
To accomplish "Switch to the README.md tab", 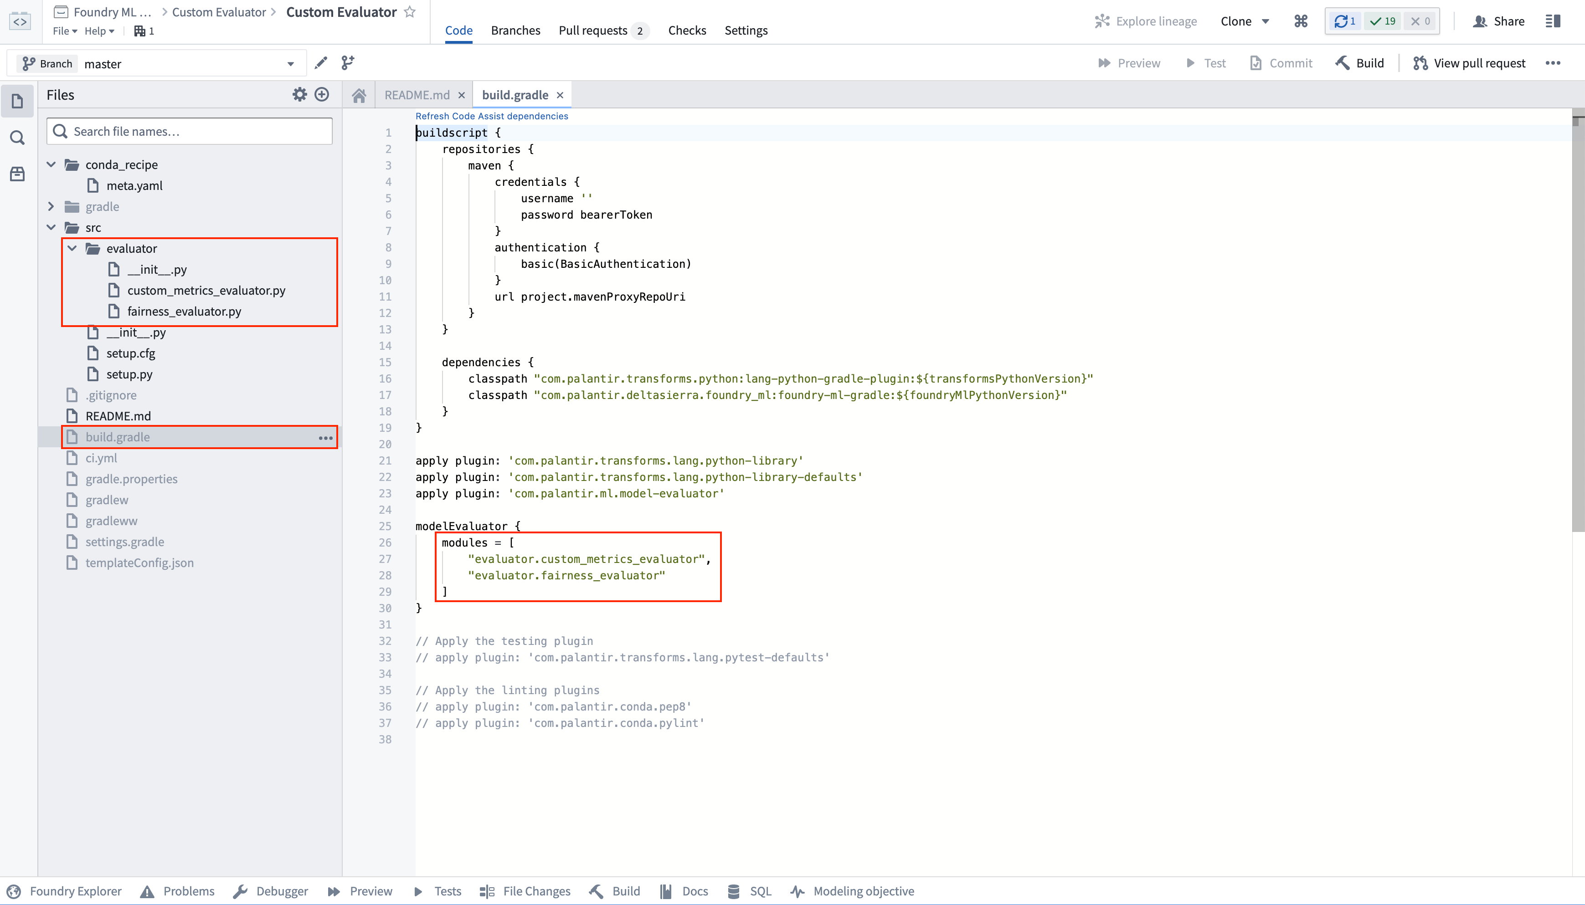I will [417, 95].
